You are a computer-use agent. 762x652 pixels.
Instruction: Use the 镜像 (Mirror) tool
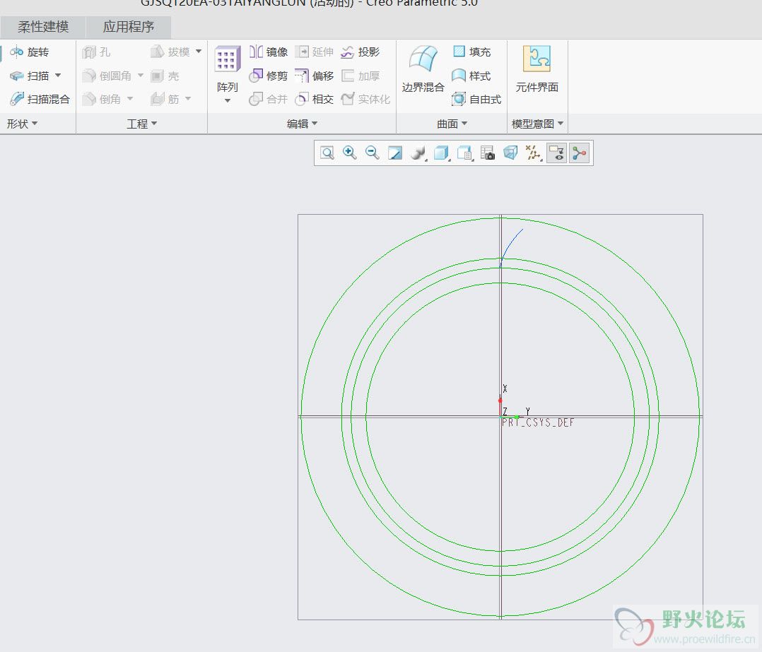(x=269, y=52)
